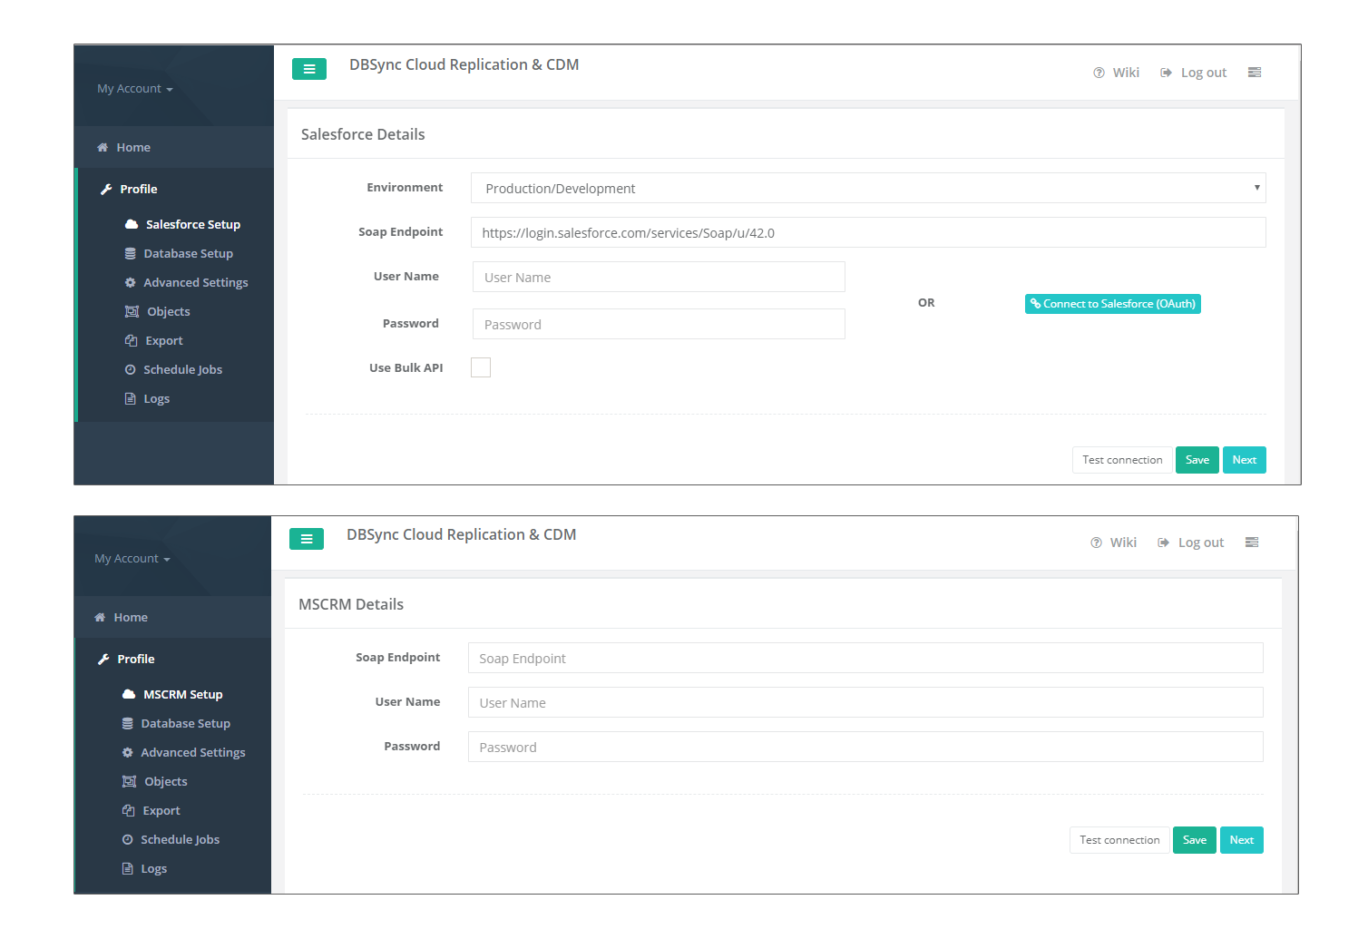Click Next in the MSCRM Details form
The image size is (1368, 929).
click(x=1241, y=840)
